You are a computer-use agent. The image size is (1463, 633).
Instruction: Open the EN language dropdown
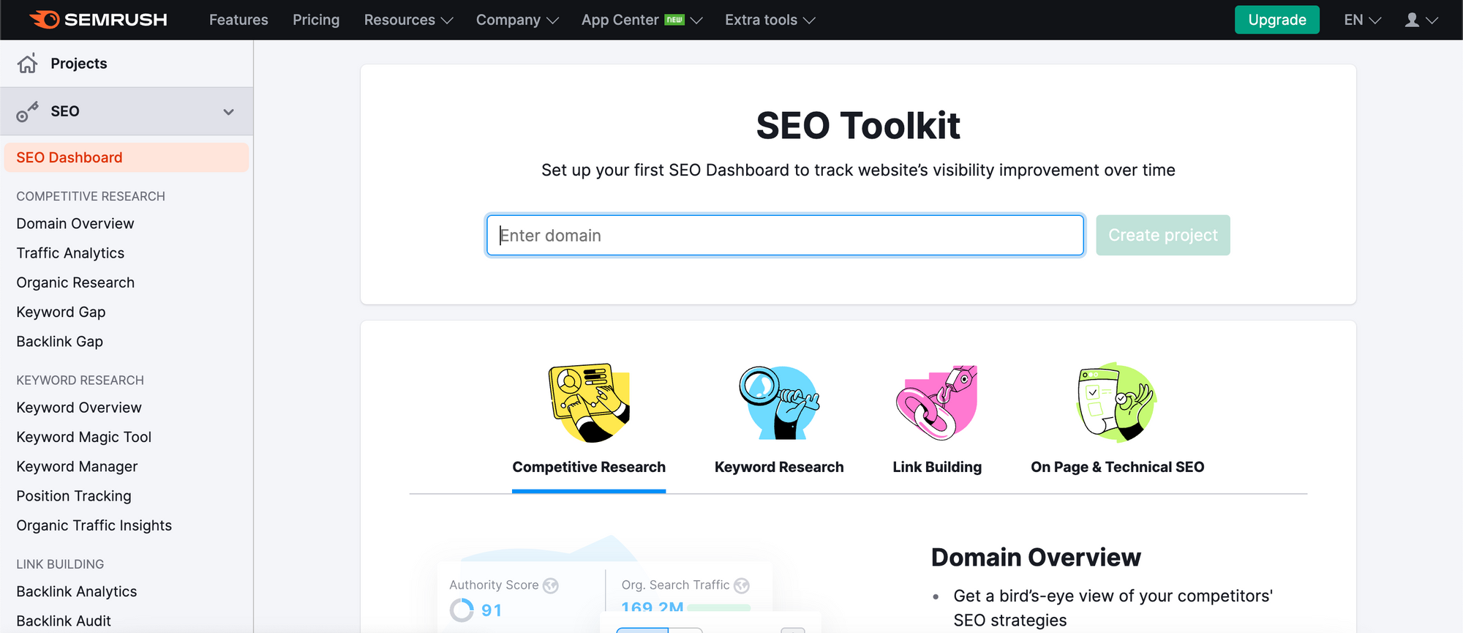[1362, 20]
